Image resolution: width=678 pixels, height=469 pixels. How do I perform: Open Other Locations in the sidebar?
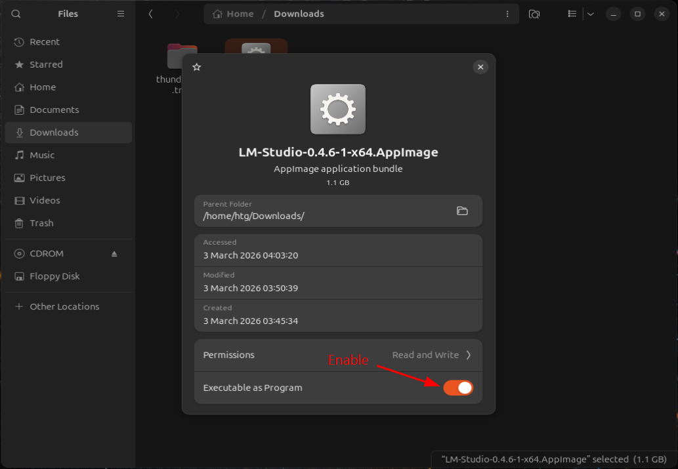pos(68,306)
